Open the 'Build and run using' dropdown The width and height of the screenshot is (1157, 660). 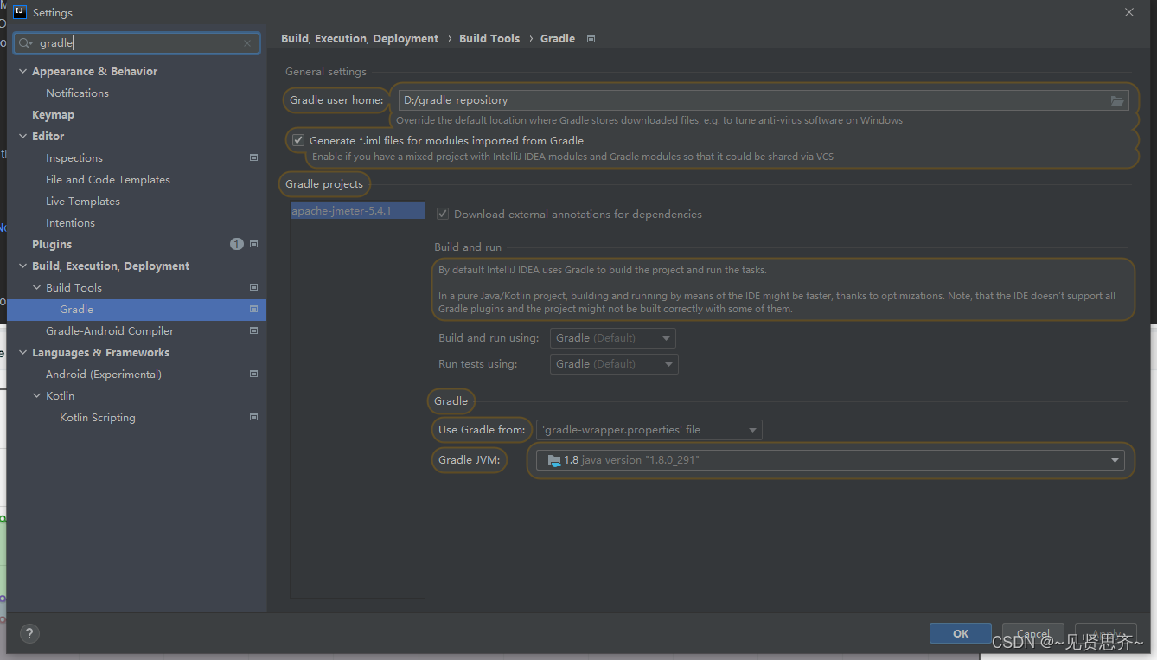click(x=612, y=337)
